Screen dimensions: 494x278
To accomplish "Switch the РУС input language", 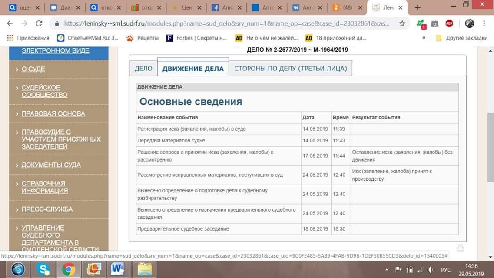I will click(446, 270).
